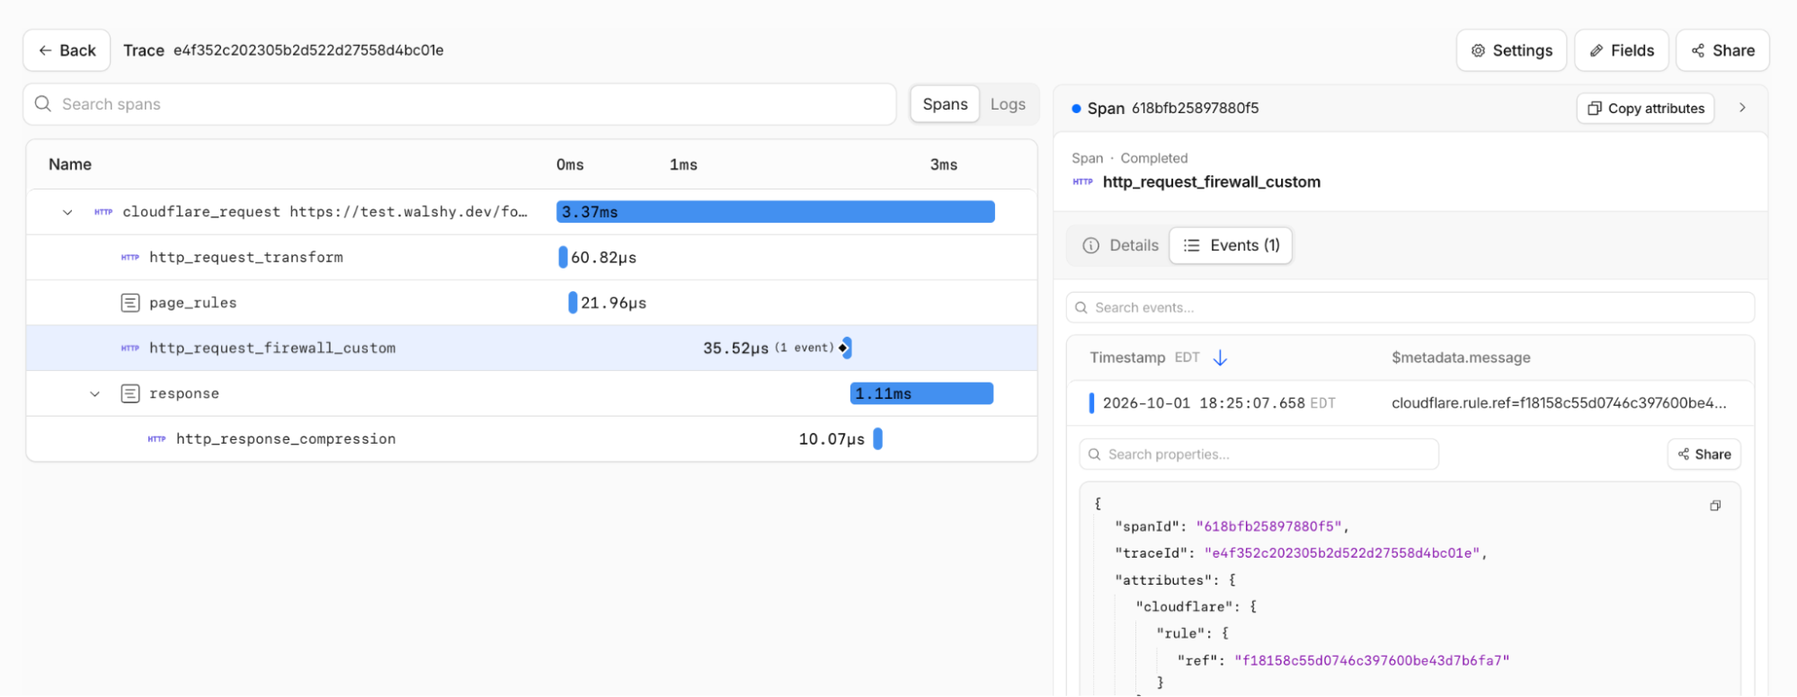The height and width of the screenshot is (697, 1797).
Task: Click the rule ref value f18158c55d0746c397600be43d7b6fa7
Action: pos(1372,660)
